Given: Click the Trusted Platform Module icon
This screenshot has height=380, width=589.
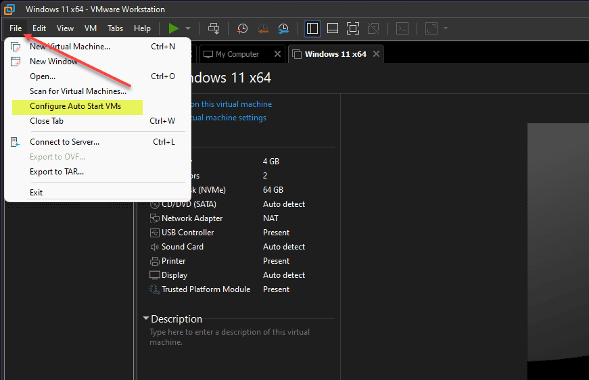Looking at the screenshot, I should coord(155,289).
